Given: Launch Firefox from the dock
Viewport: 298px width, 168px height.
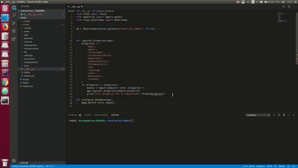Looking at the screenshot, I should pyautogui.click(x=5, y=27).
